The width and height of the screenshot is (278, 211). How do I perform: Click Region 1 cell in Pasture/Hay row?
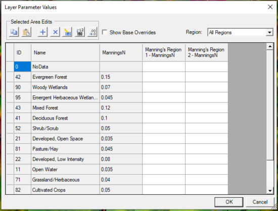pos(164,149)
